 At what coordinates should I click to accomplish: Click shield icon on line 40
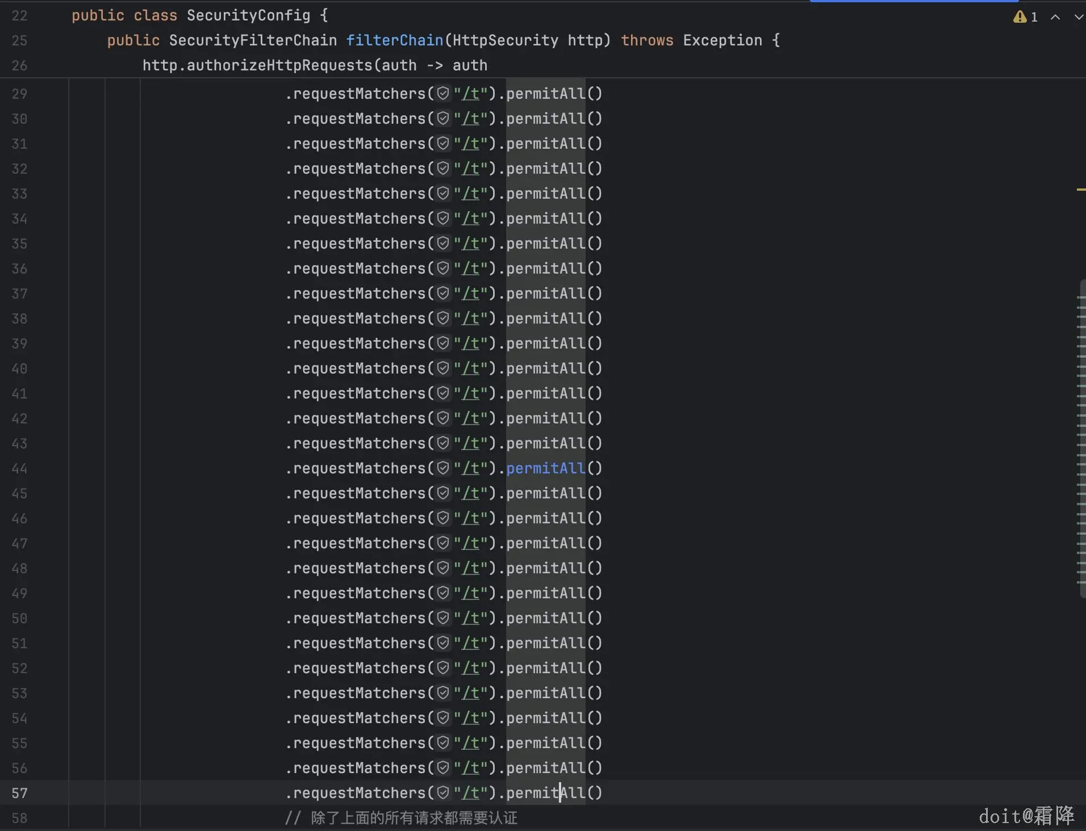click(x=443, y=368)
